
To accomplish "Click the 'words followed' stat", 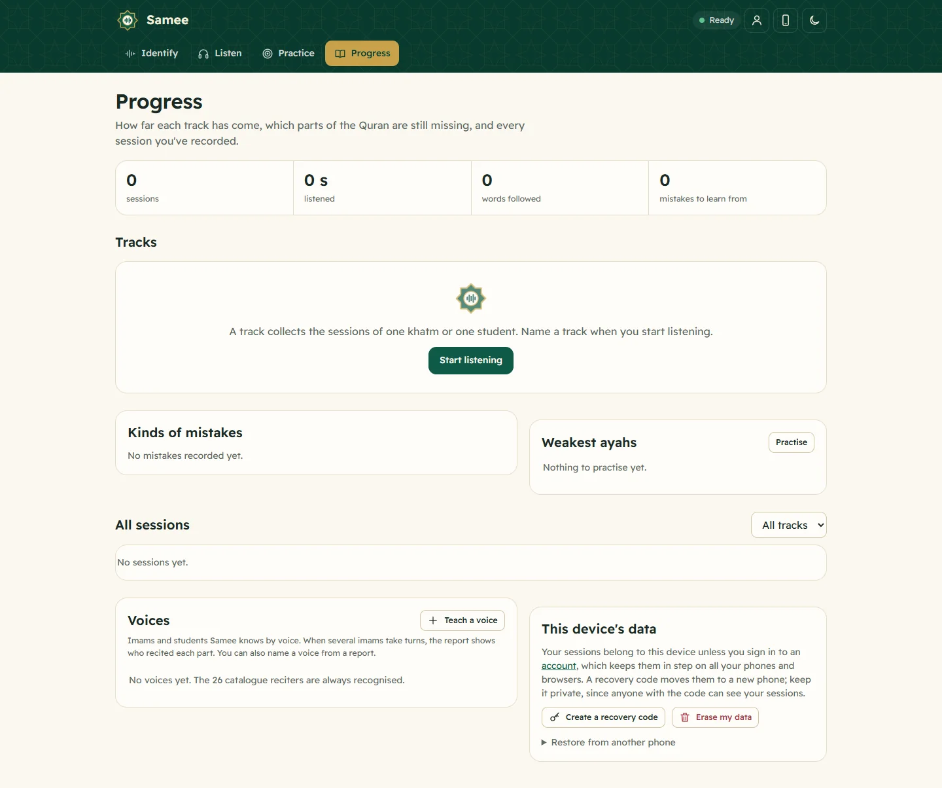I will tap(560, 188).
